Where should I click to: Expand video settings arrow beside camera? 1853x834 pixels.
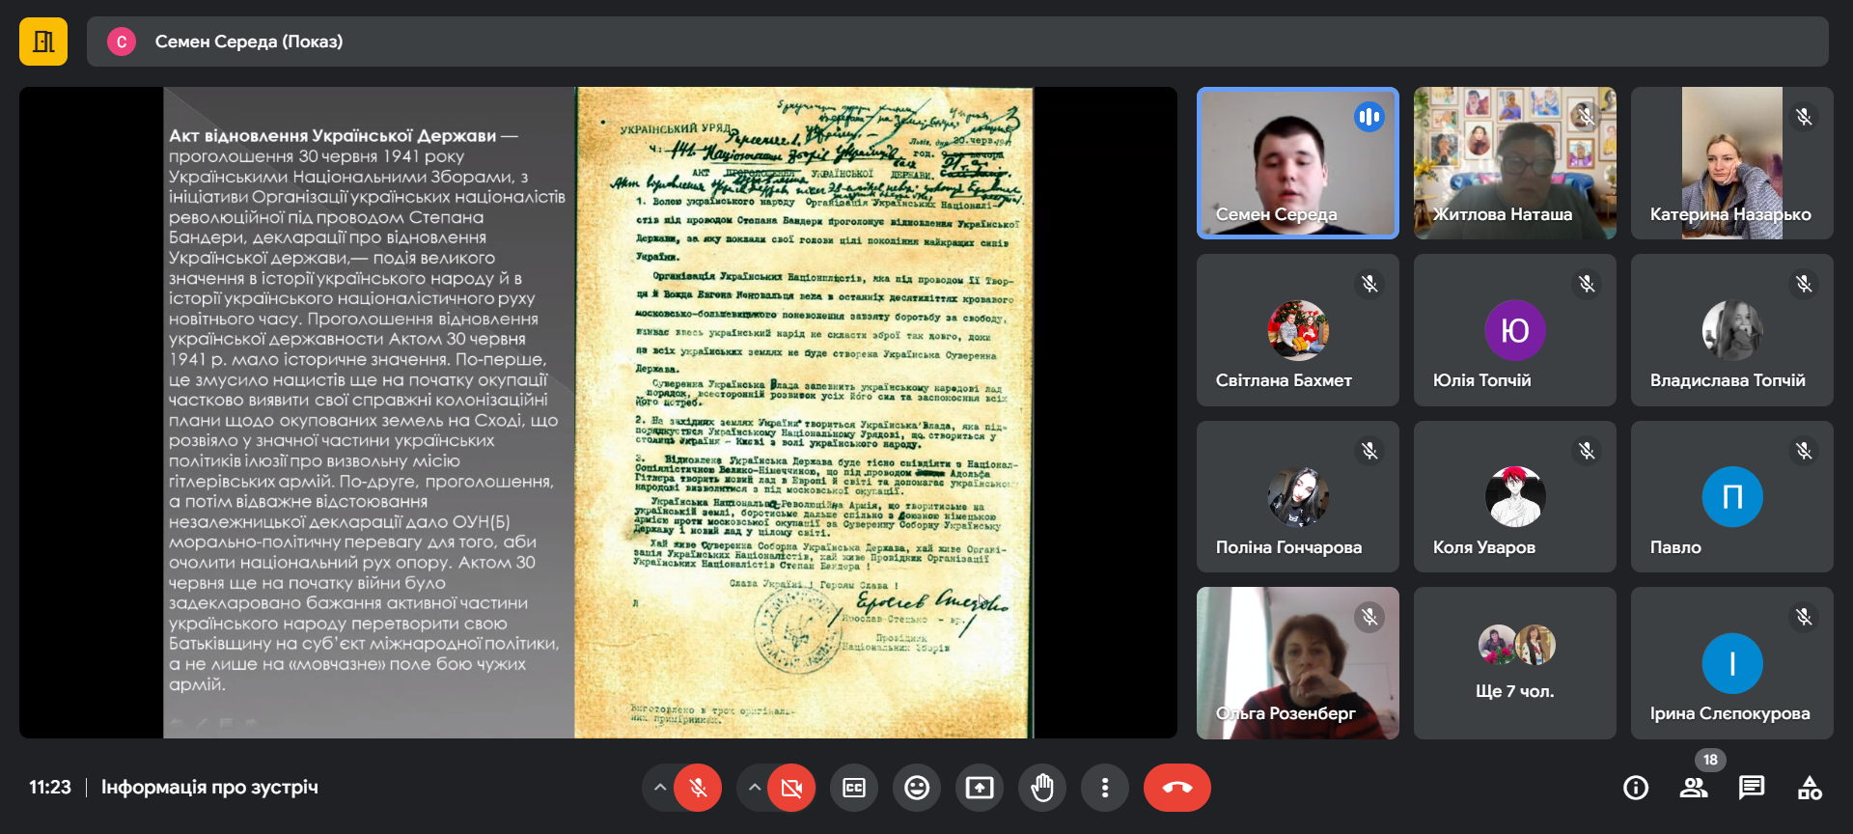coord(754,788)
